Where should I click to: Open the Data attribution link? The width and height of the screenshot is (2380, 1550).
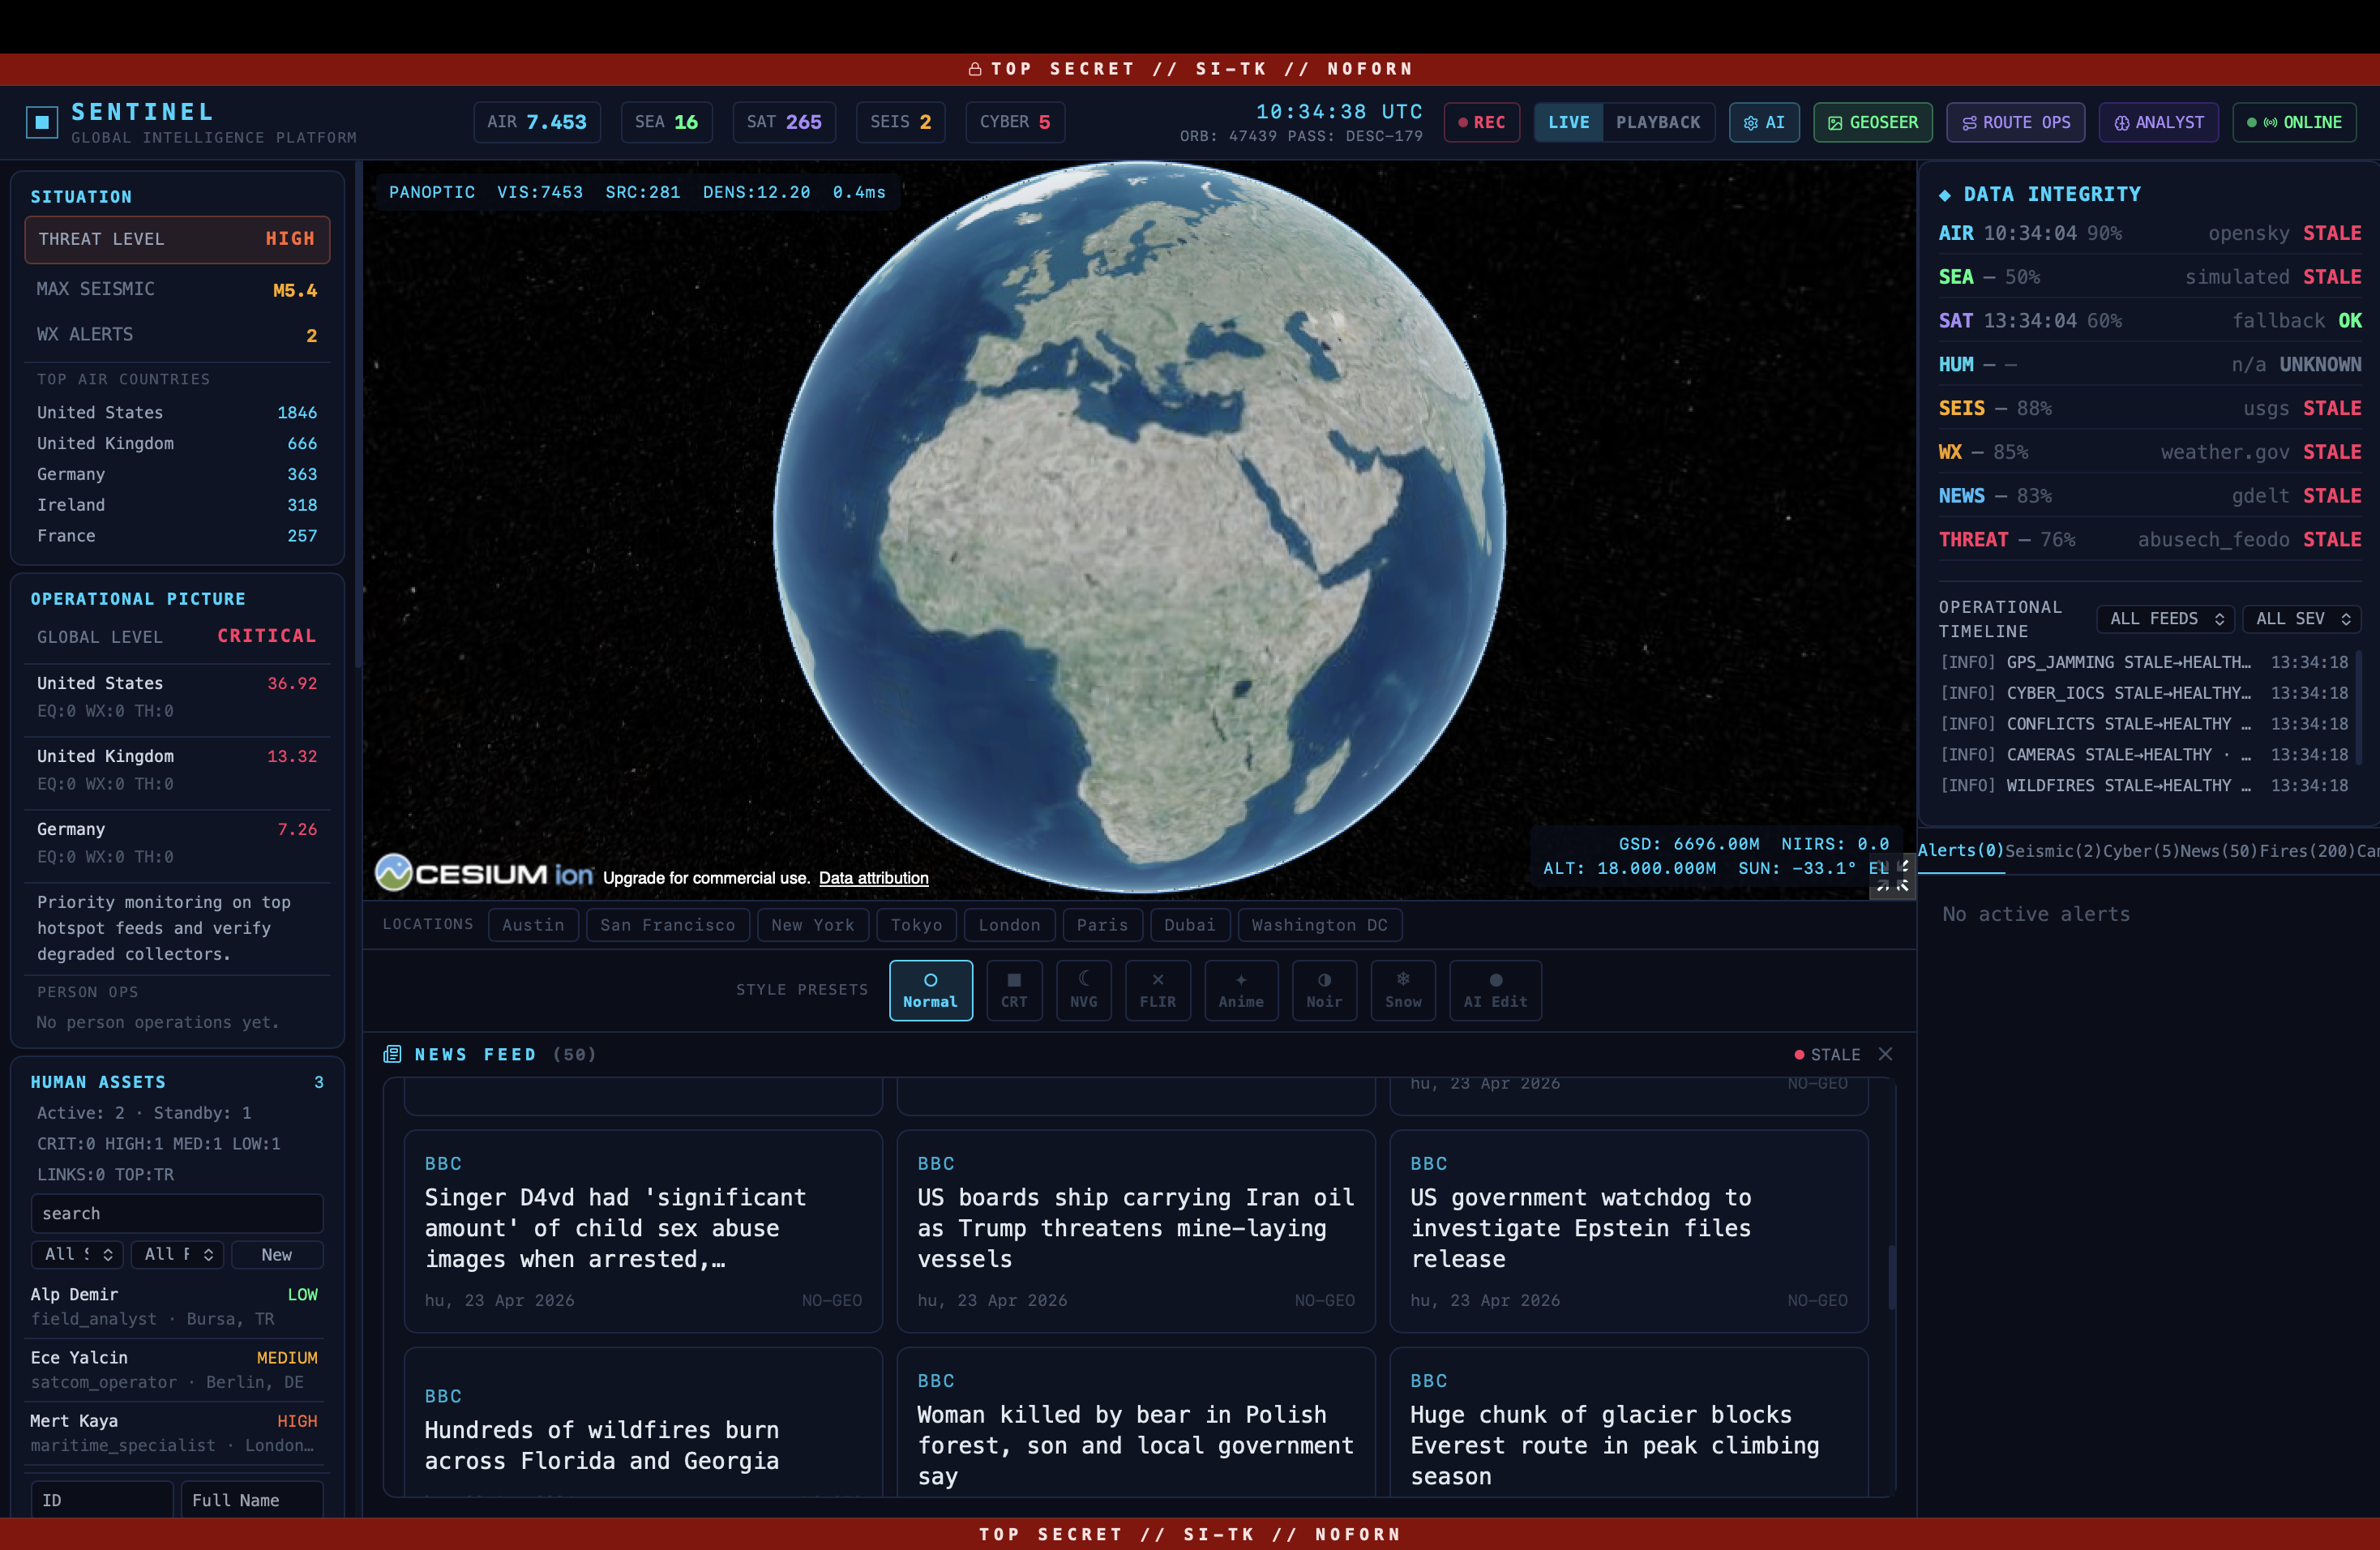click(873, 878)
